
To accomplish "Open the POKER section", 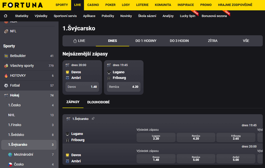I will [x=110, y=5].
